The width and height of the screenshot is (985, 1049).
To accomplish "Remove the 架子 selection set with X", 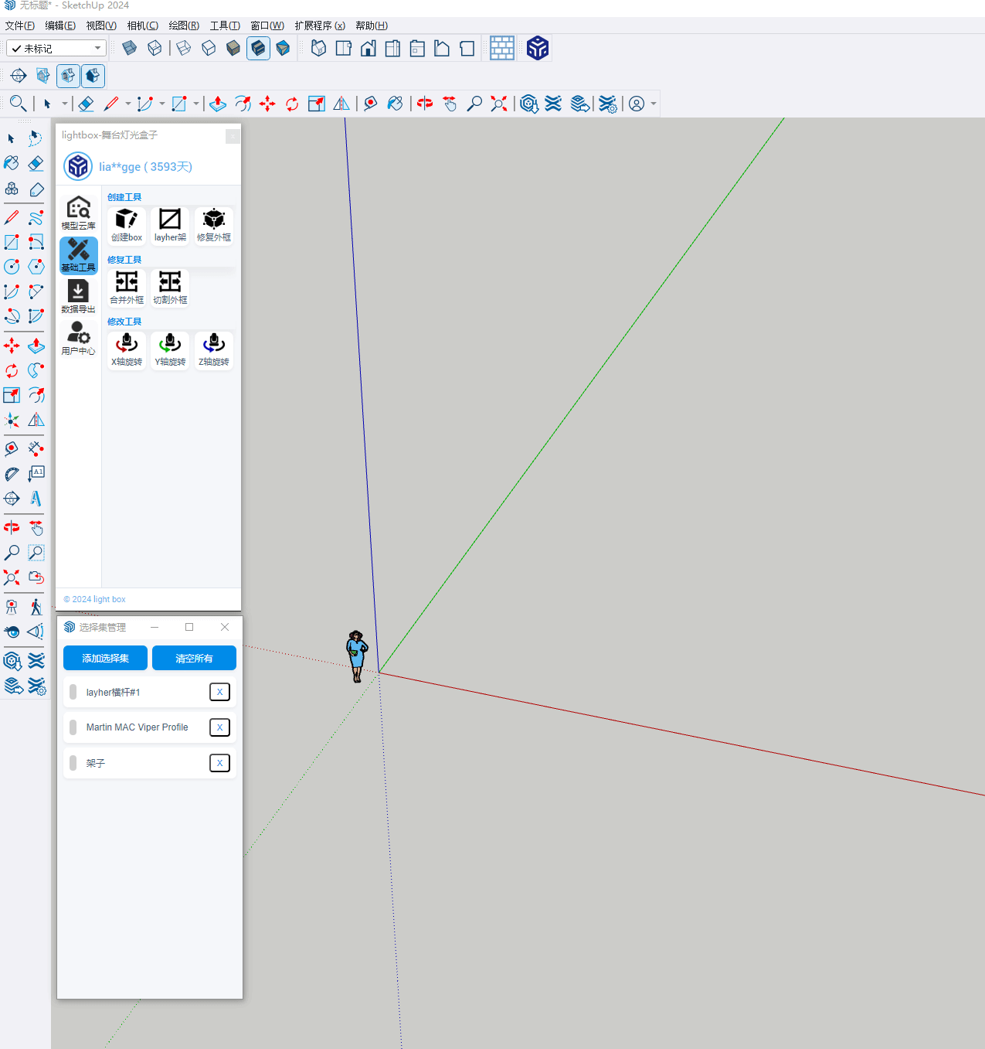I will click(x=219, y=763).
